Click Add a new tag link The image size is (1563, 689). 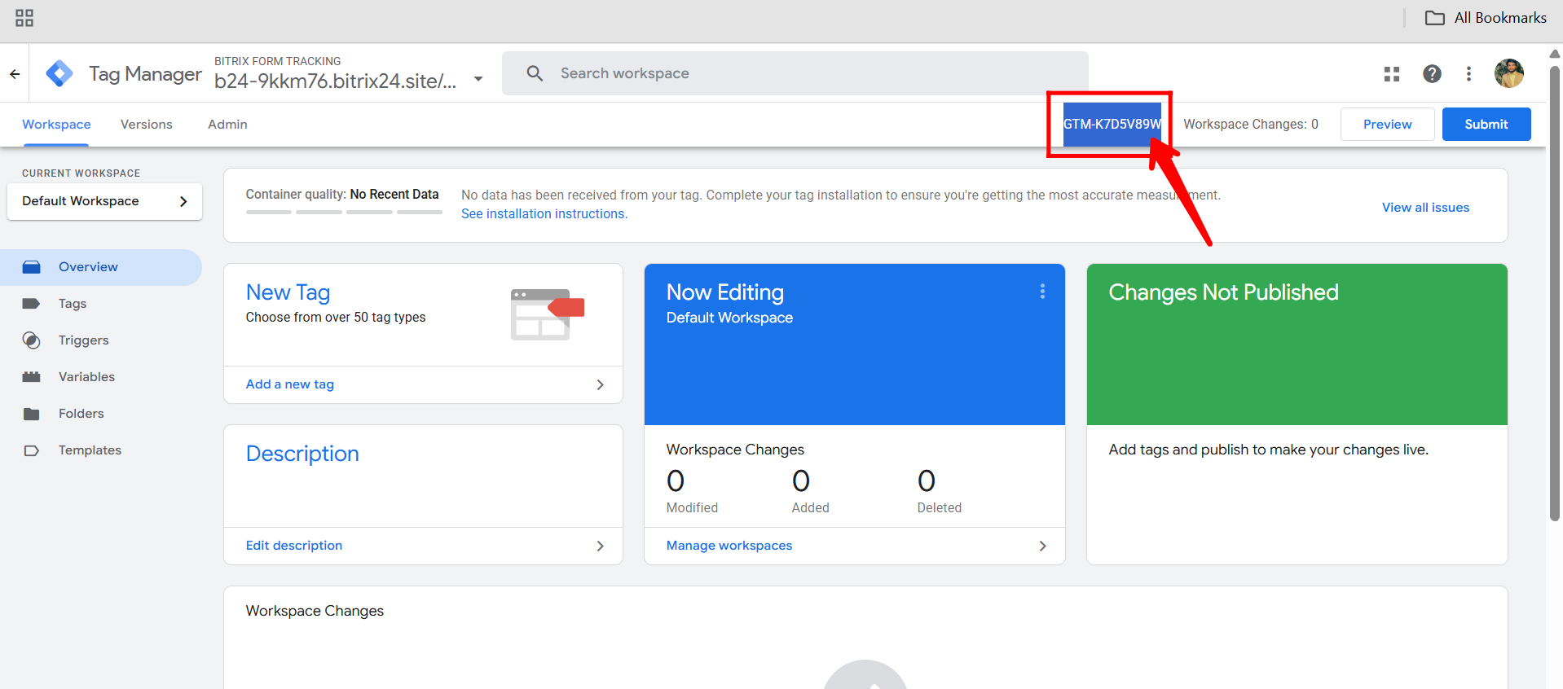[290, 384]
